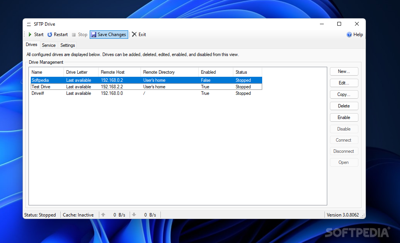Sort by the Drive Letter column header
This screenshot has height=243, width=400.
pyautogui.click(x=81, y=72)
